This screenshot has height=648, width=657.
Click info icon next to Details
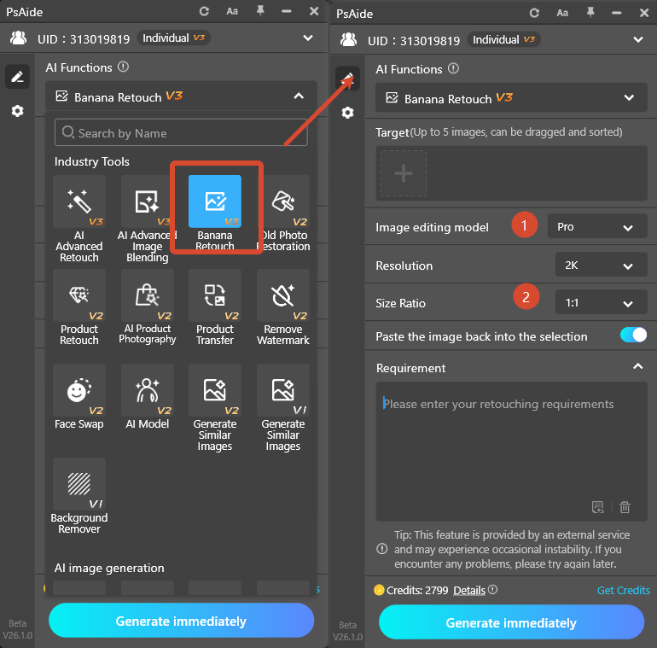pyautogui.click(x=493, y=590)
